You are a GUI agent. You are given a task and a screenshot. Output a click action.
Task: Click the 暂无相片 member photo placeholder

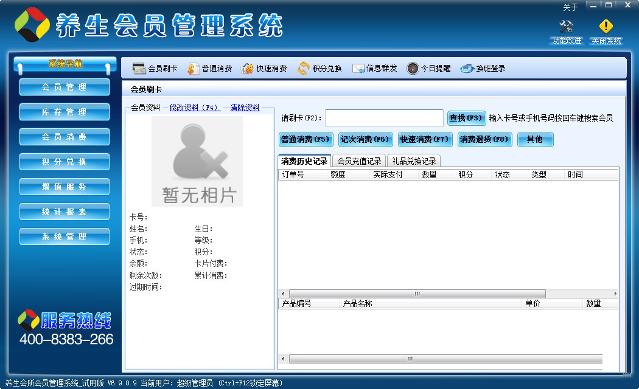pyautogui.click(x=197, y=162)
